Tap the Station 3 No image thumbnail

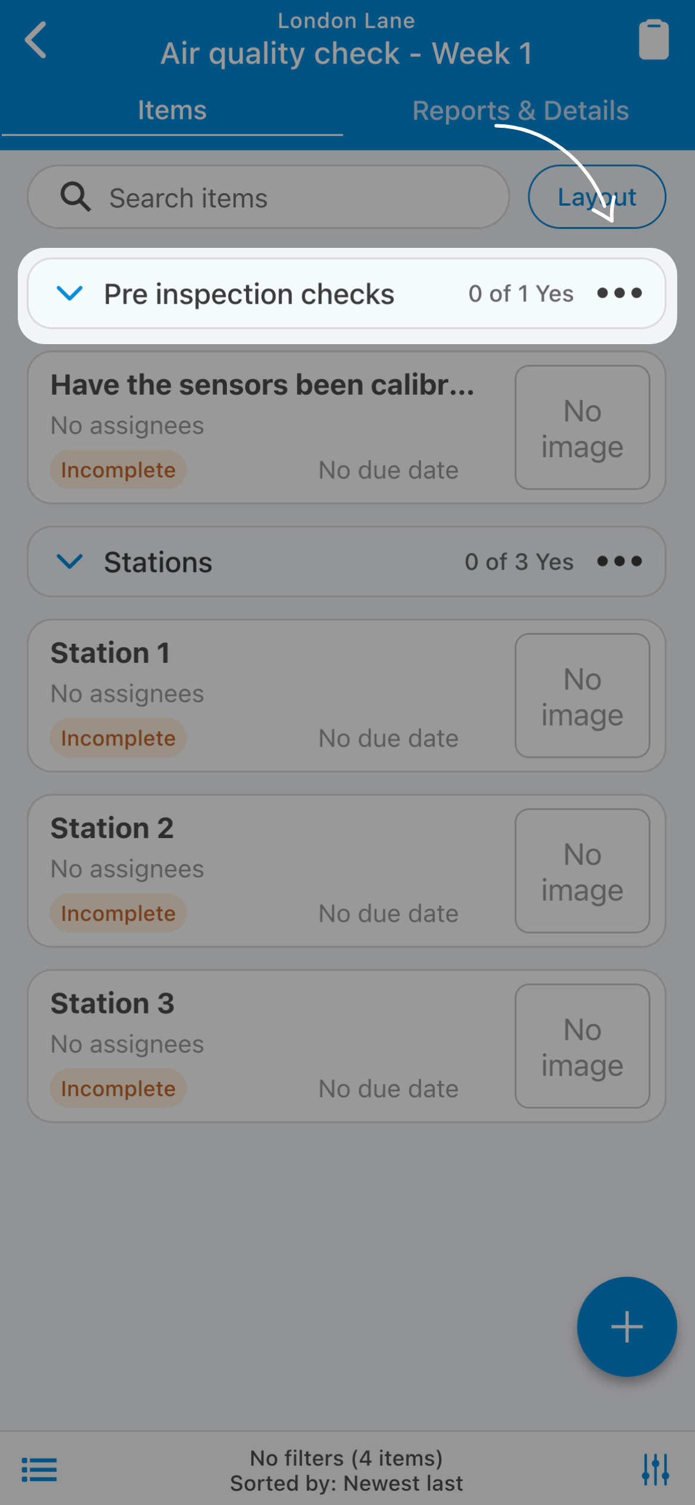click(x=582, y=1046)
